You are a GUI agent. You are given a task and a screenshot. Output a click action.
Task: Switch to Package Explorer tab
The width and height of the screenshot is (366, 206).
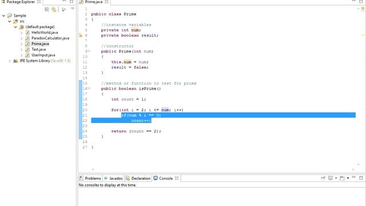click(21, 2)
